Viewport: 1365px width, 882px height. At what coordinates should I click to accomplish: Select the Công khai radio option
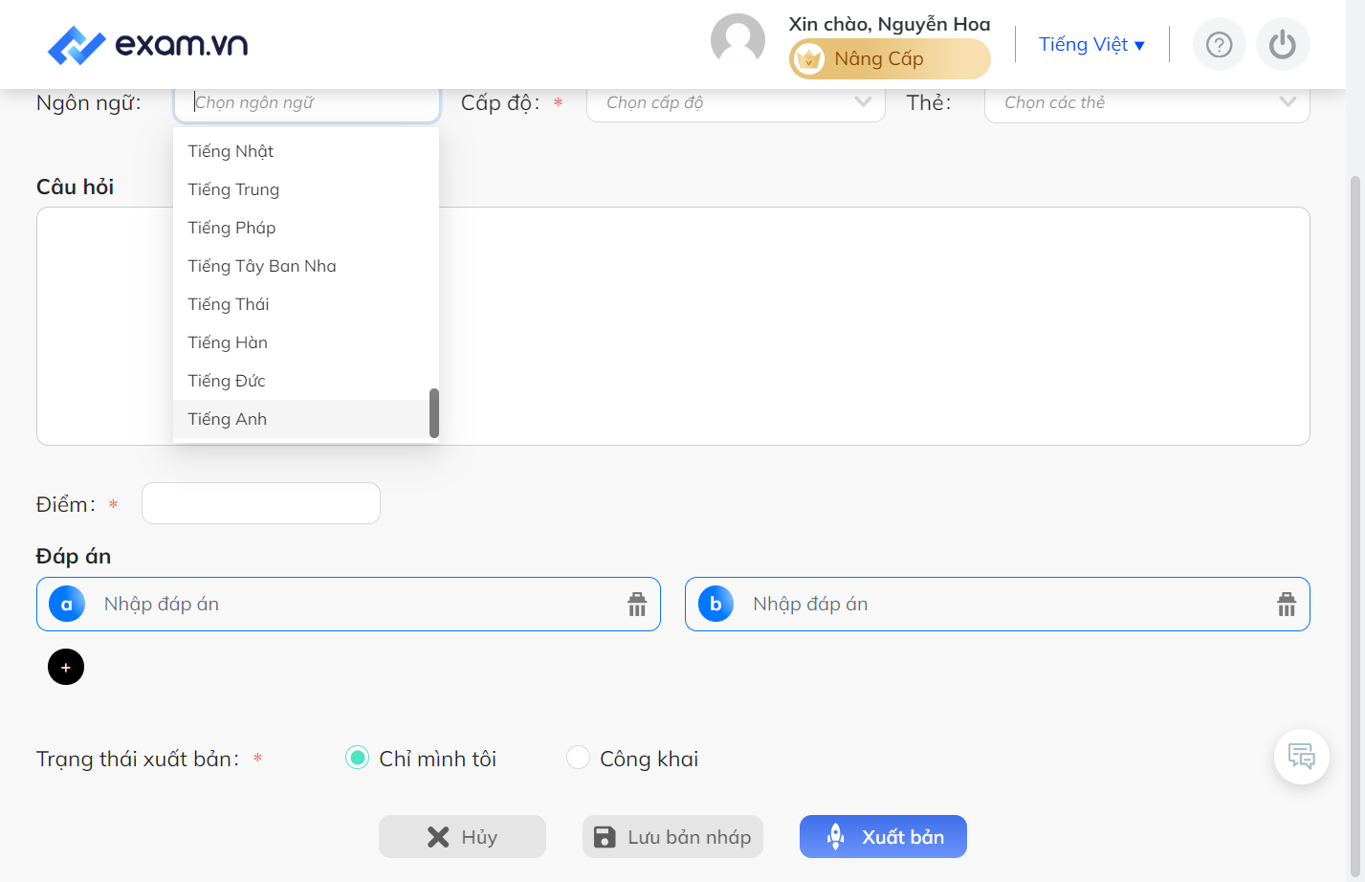pos(578,758)
